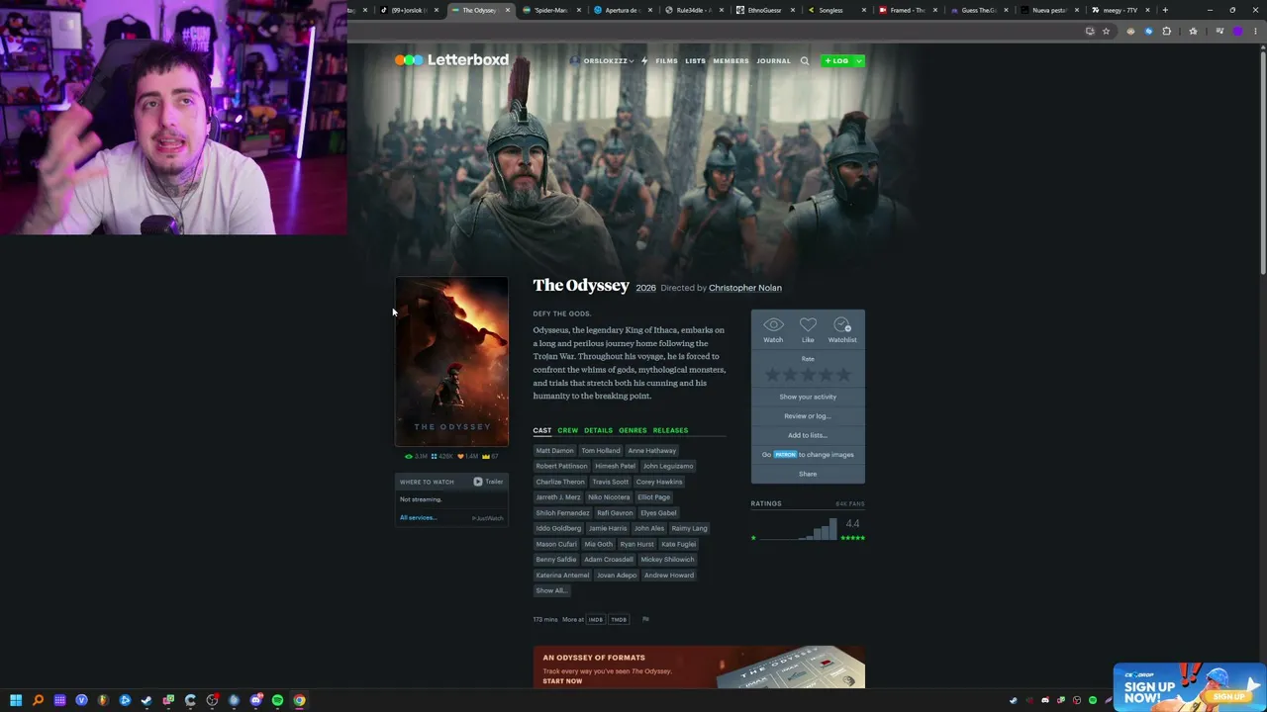Click the likes count heart stat
The image size is (1267, 712).
(x=467, y=457)
